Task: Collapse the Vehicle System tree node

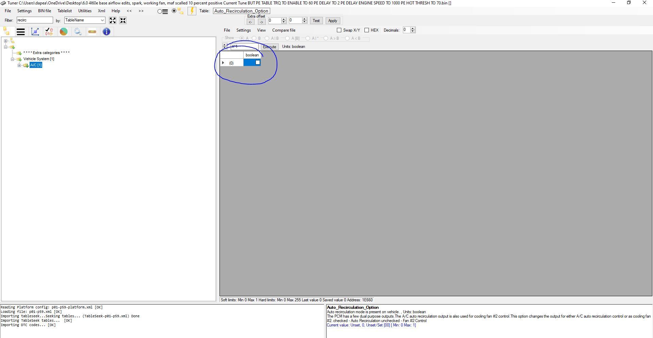Action: (x=13, y=59)
